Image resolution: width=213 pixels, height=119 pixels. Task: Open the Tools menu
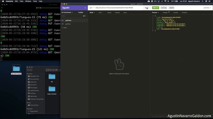point(35,1)
